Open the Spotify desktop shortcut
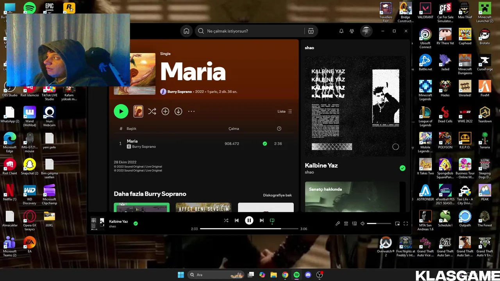 tap(30, 7)
